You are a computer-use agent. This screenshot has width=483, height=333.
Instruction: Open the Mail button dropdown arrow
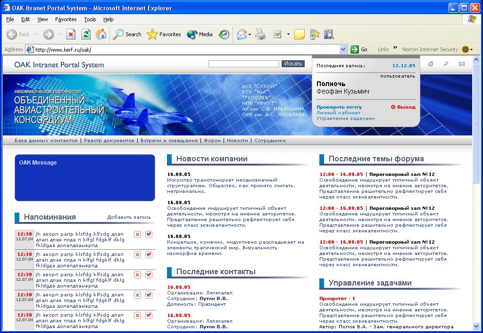(250, 34)
